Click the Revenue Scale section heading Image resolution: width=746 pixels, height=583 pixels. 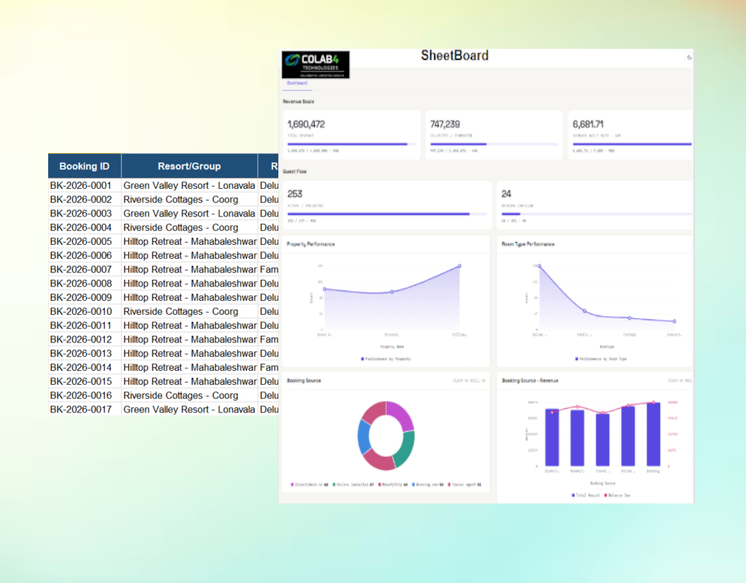[x=298, y=101]
